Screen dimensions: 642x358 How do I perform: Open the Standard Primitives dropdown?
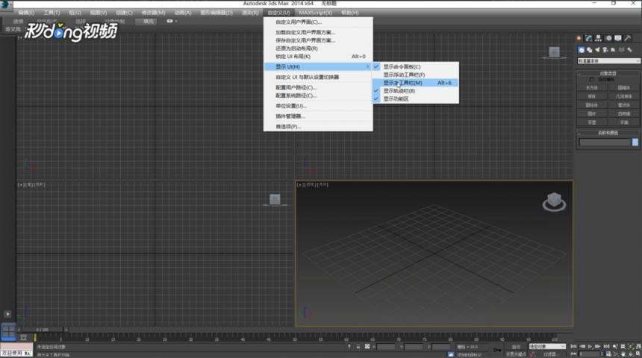tap(608, 61)
